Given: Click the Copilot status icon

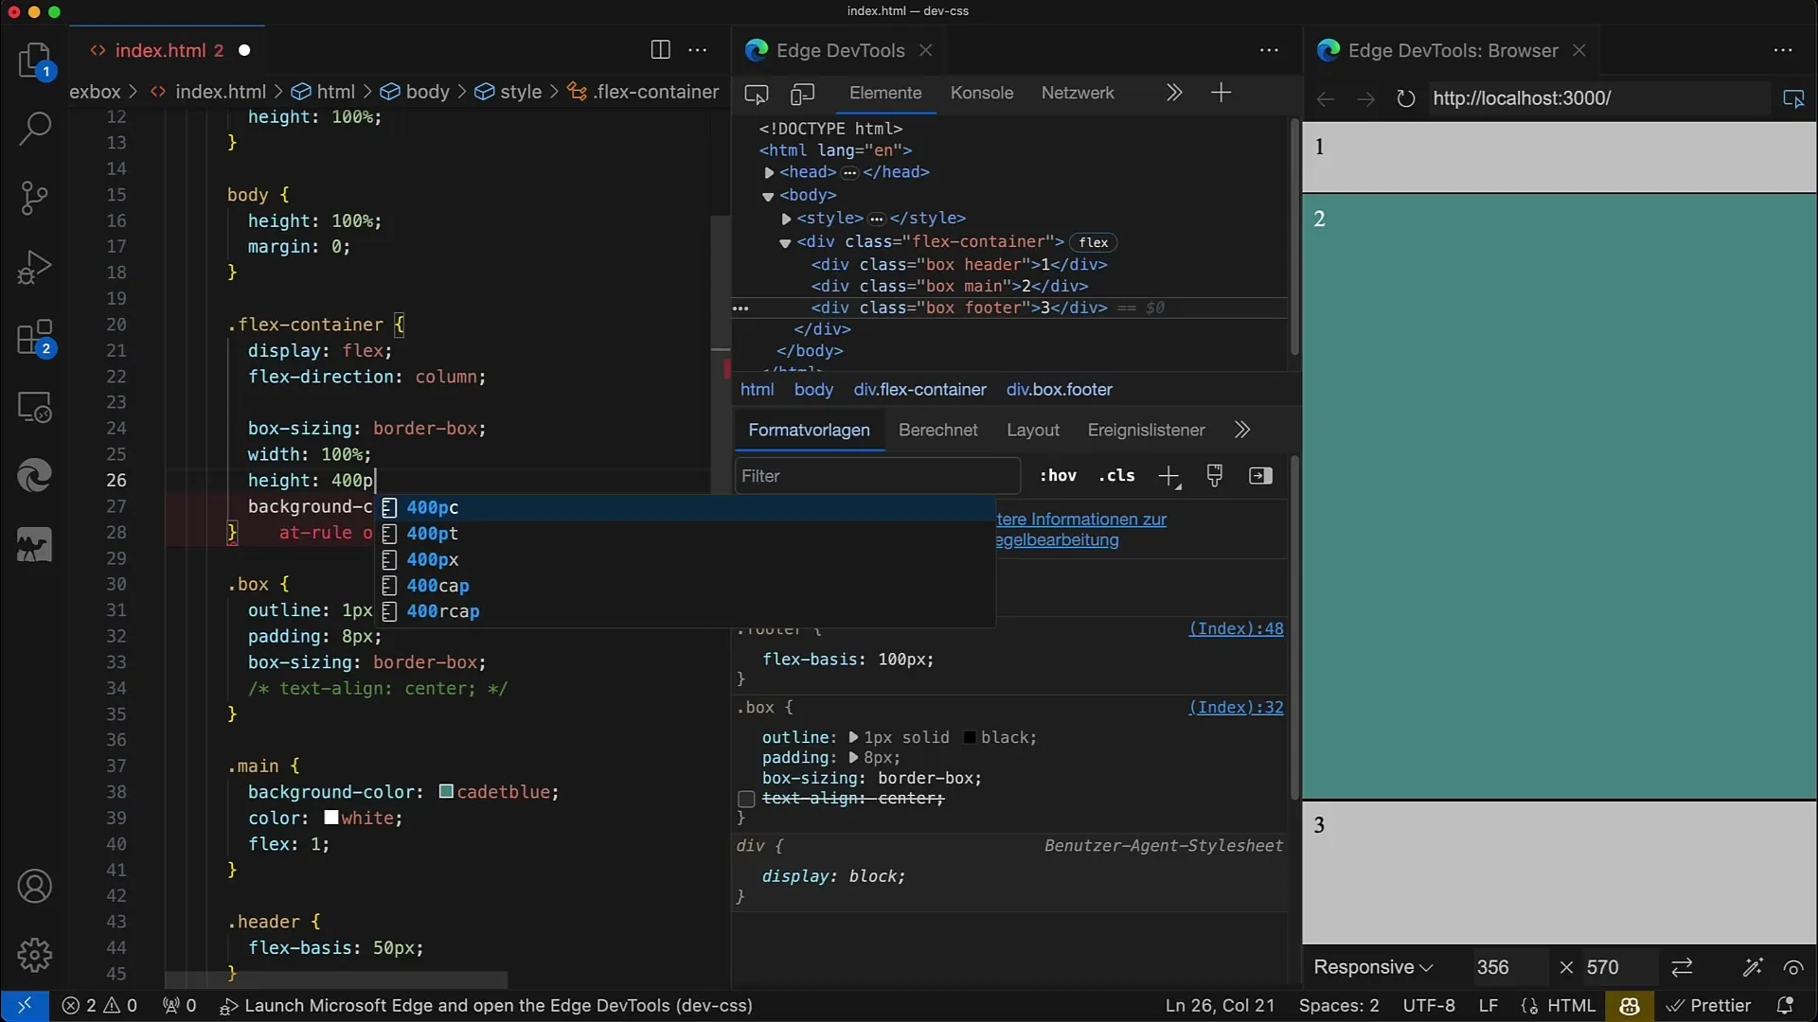Looking at the screenshot, I should click(1630, 1005).
